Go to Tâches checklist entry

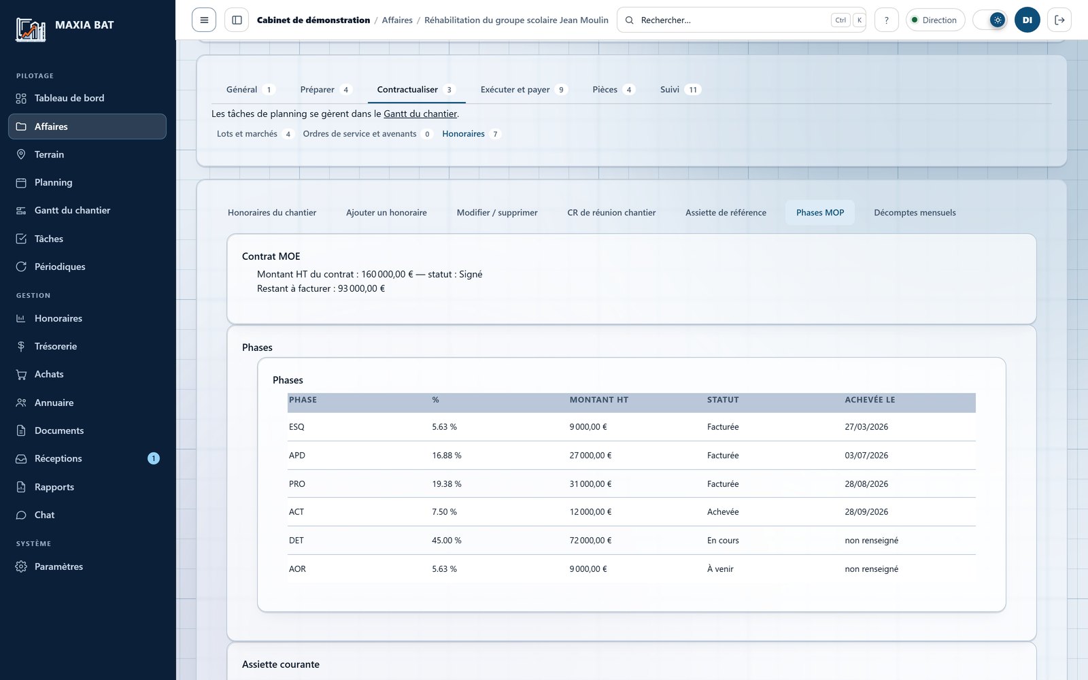pyautogui.click(x=87, y=239)
